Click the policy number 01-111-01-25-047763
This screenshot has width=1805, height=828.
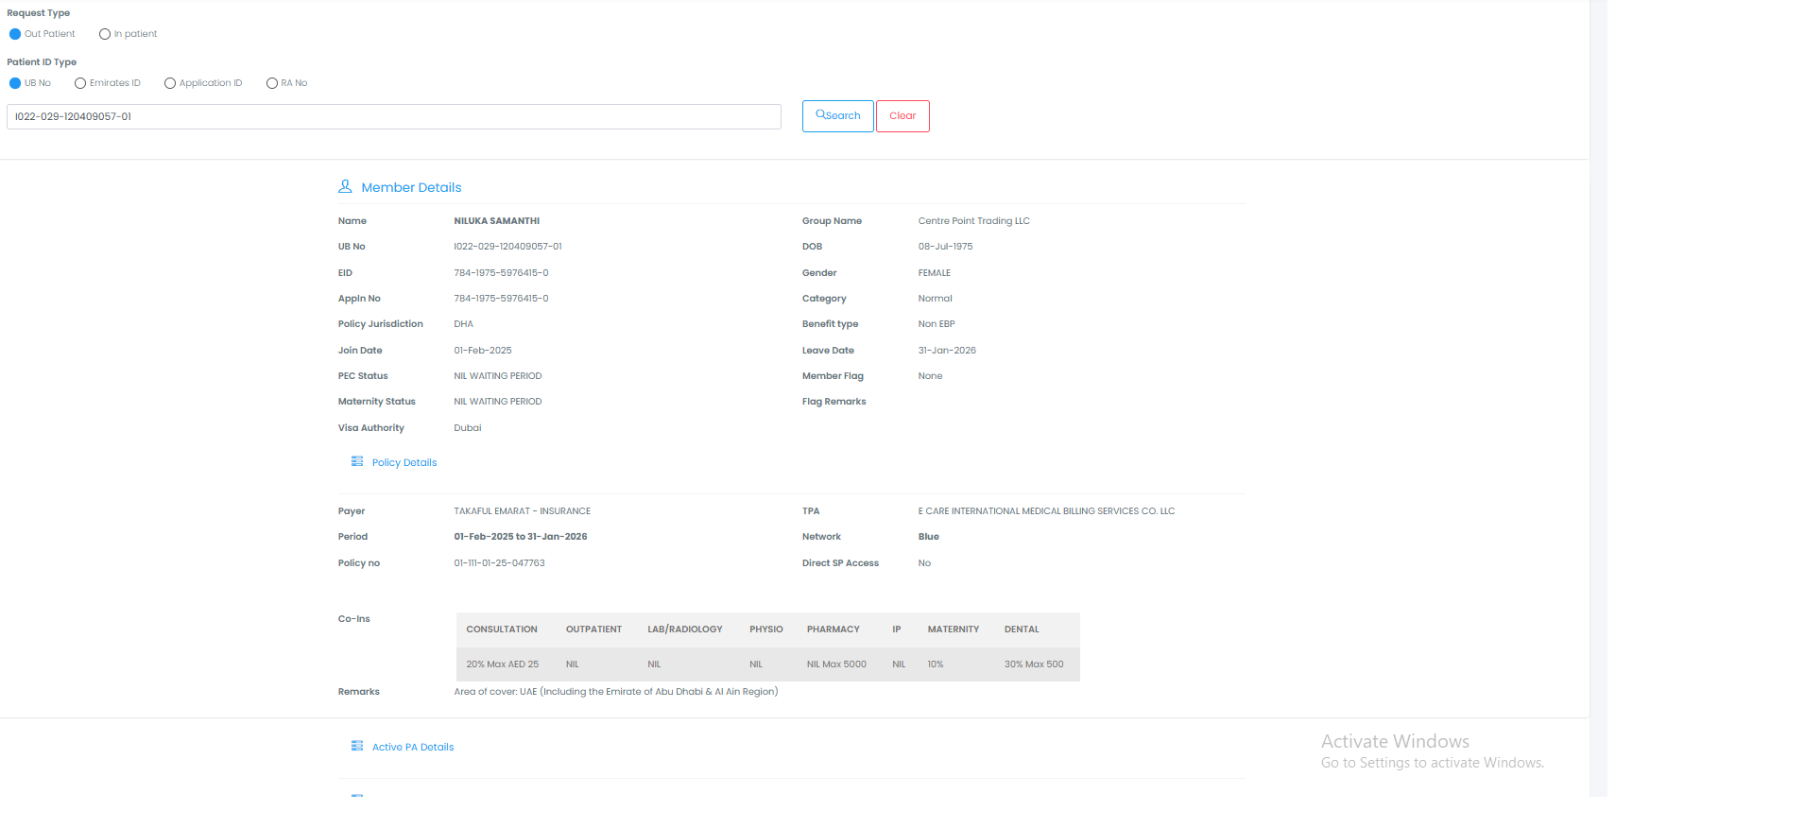[x=499, y=563]
